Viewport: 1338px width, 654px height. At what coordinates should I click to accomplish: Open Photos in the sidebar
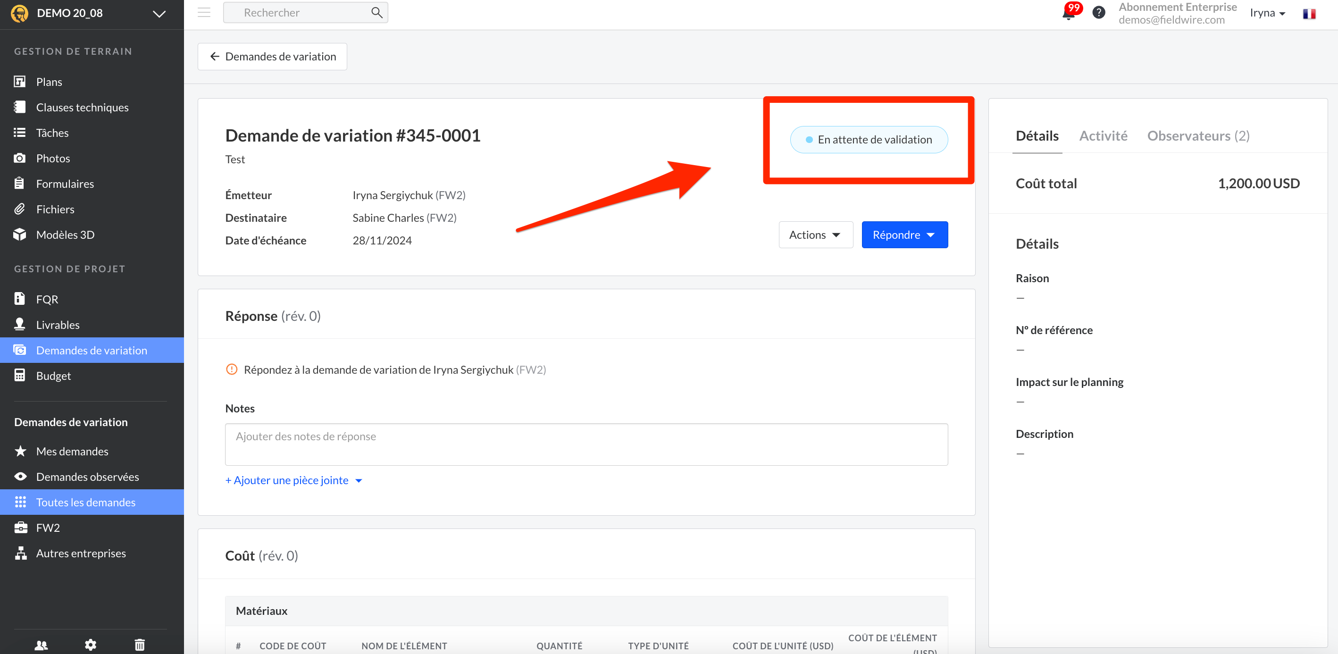point(53,158)
